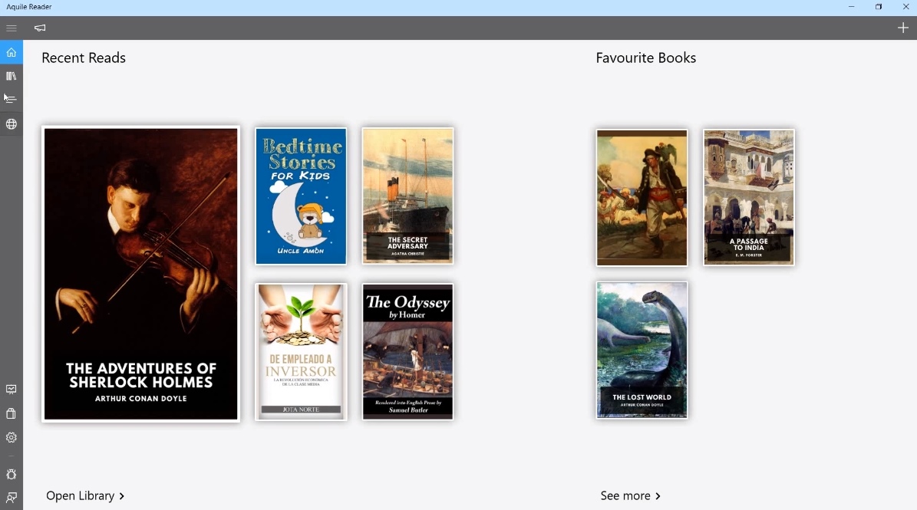917x510 pixels.
Task: Open The Adventures of Sherlock Holmes
Action: click(140, 274)
